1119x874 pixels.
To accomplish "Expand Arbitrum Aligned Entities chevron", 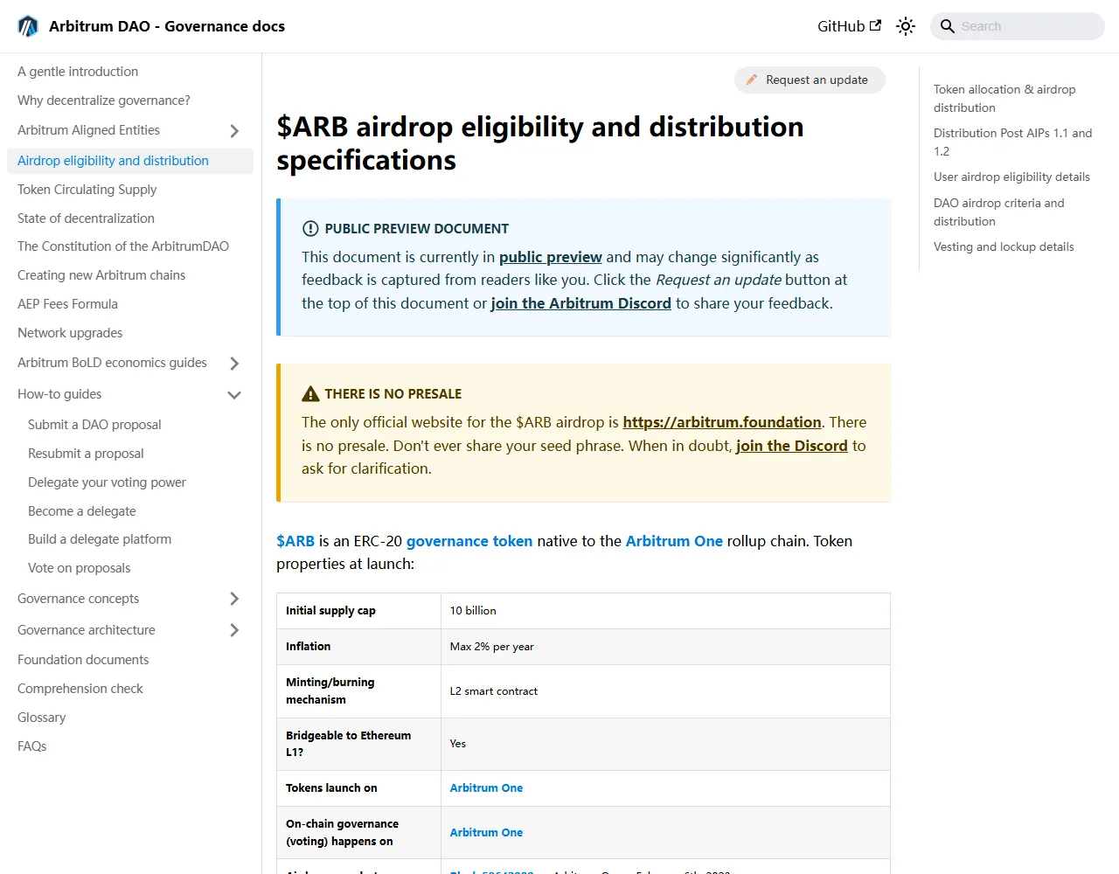I will pyautogui.click(x=234, y=131).
